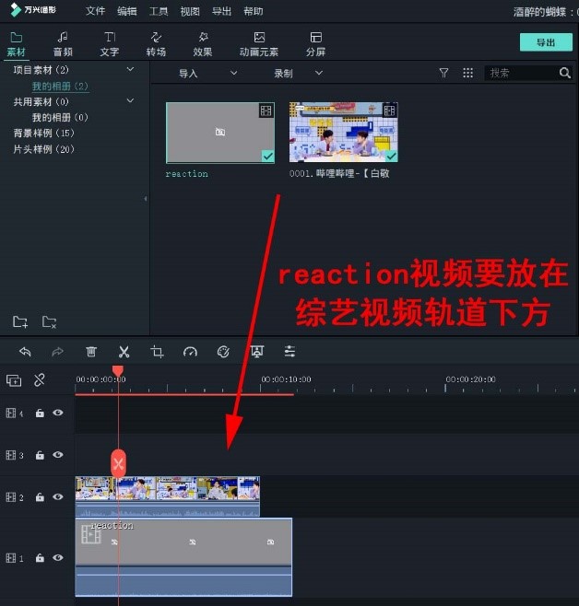Click the filter funnel icon
Screen dimensions: 579x606
point(443,73)
